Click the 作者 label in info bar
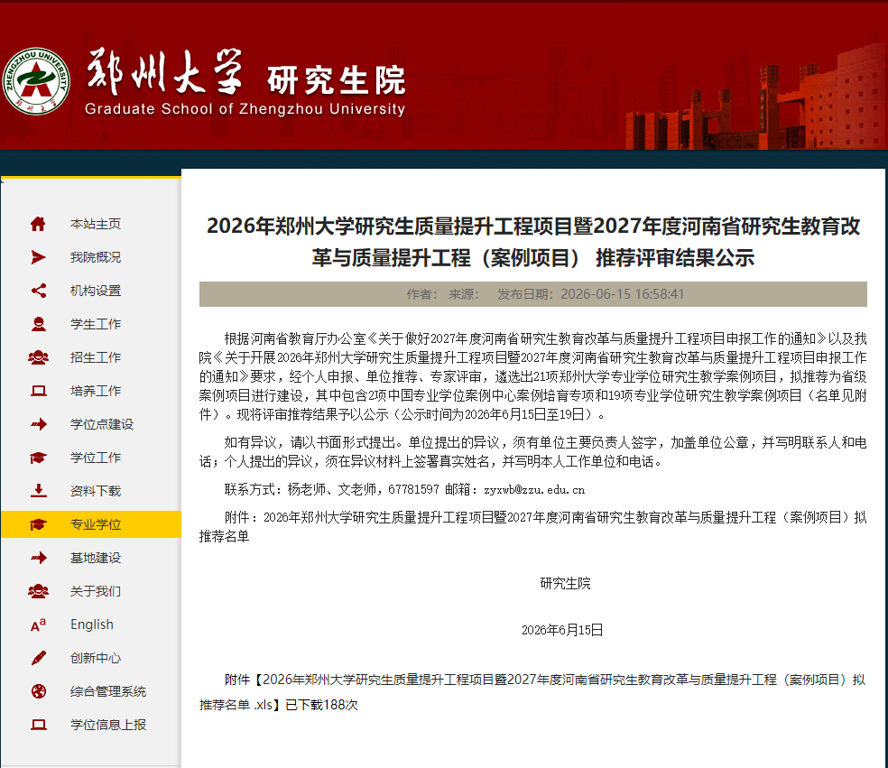This screenshot has height=768, width=888. click(x=422, y=294)
